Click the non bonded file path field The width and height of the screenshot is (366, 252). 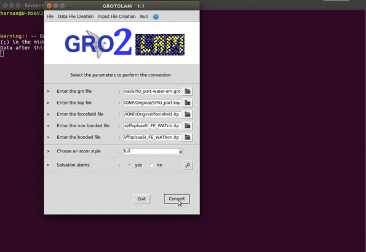click(152, 126)
